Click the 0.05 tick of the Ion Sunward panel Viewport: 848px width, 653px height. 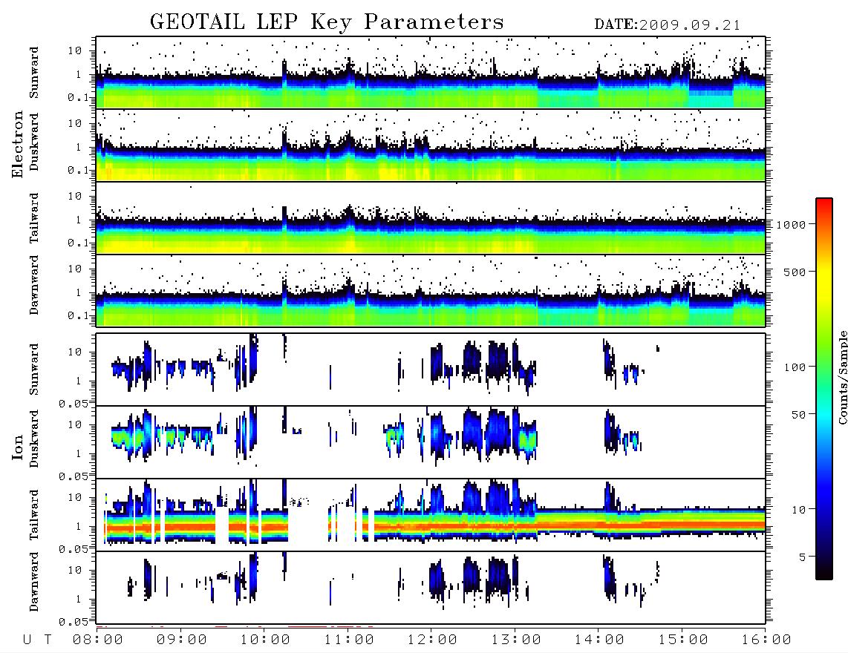click(74, 404)
